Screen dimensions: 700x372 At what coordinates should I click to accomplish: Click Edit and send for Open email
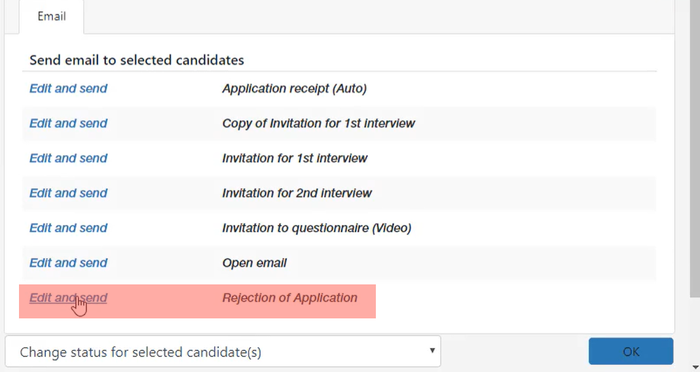(x=68, y=263)
